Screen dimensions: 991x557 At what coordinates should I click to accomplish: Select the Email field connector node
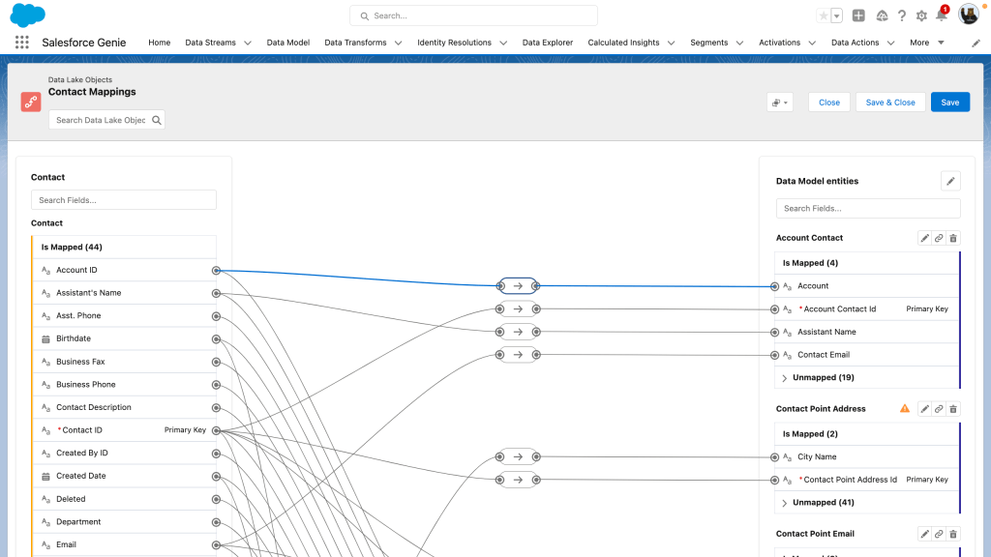(x=216, y=545)
